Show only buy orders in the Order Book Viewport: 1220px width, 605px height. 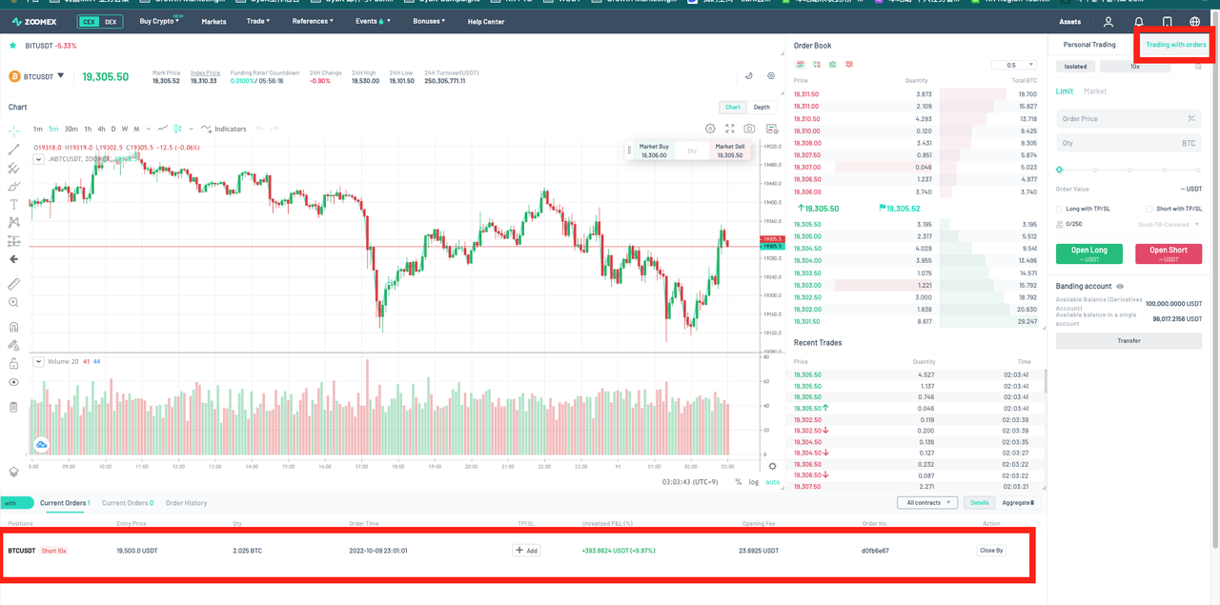point(831,62)
